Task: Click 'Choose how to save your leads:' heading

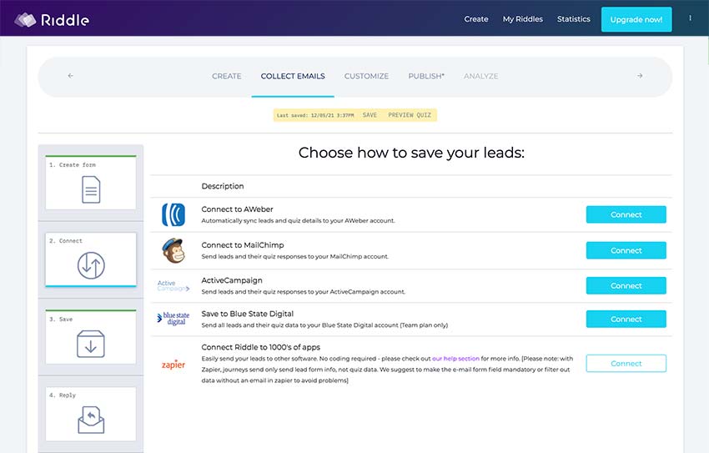Action: pos(411,153)
